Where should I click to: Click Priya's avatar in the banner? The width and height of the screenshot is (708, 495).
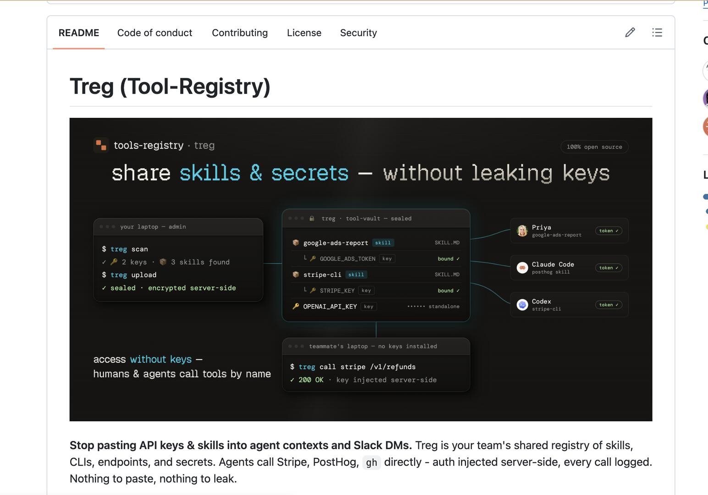522,231
